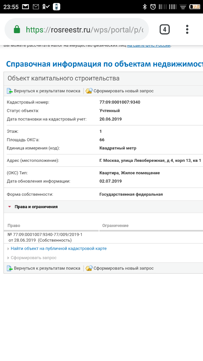Viewport: 203px width, 361px height.
Task: Click the red triangle next to Права и ограничения
Action: point(10,207)
